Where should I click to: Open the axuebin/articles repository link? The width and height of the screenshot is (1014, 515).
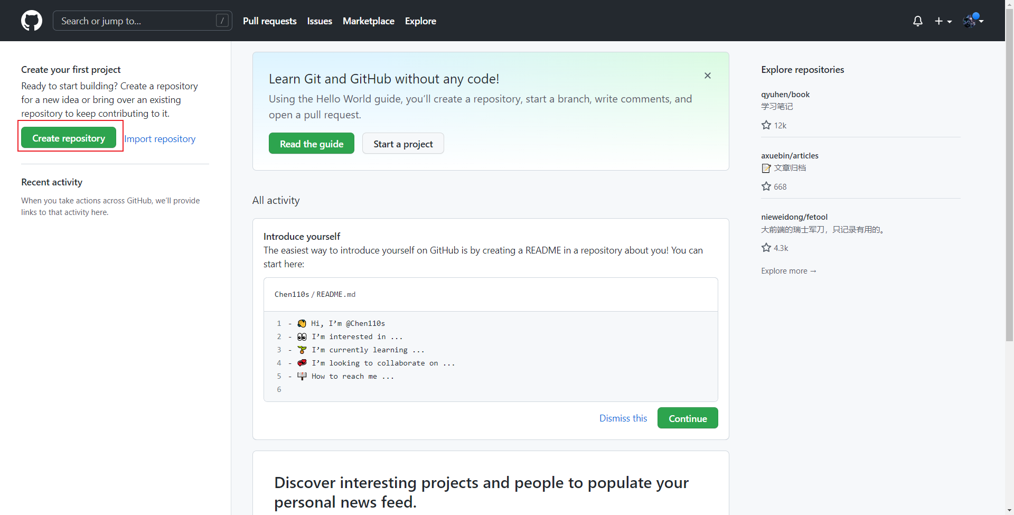[790, 156]
